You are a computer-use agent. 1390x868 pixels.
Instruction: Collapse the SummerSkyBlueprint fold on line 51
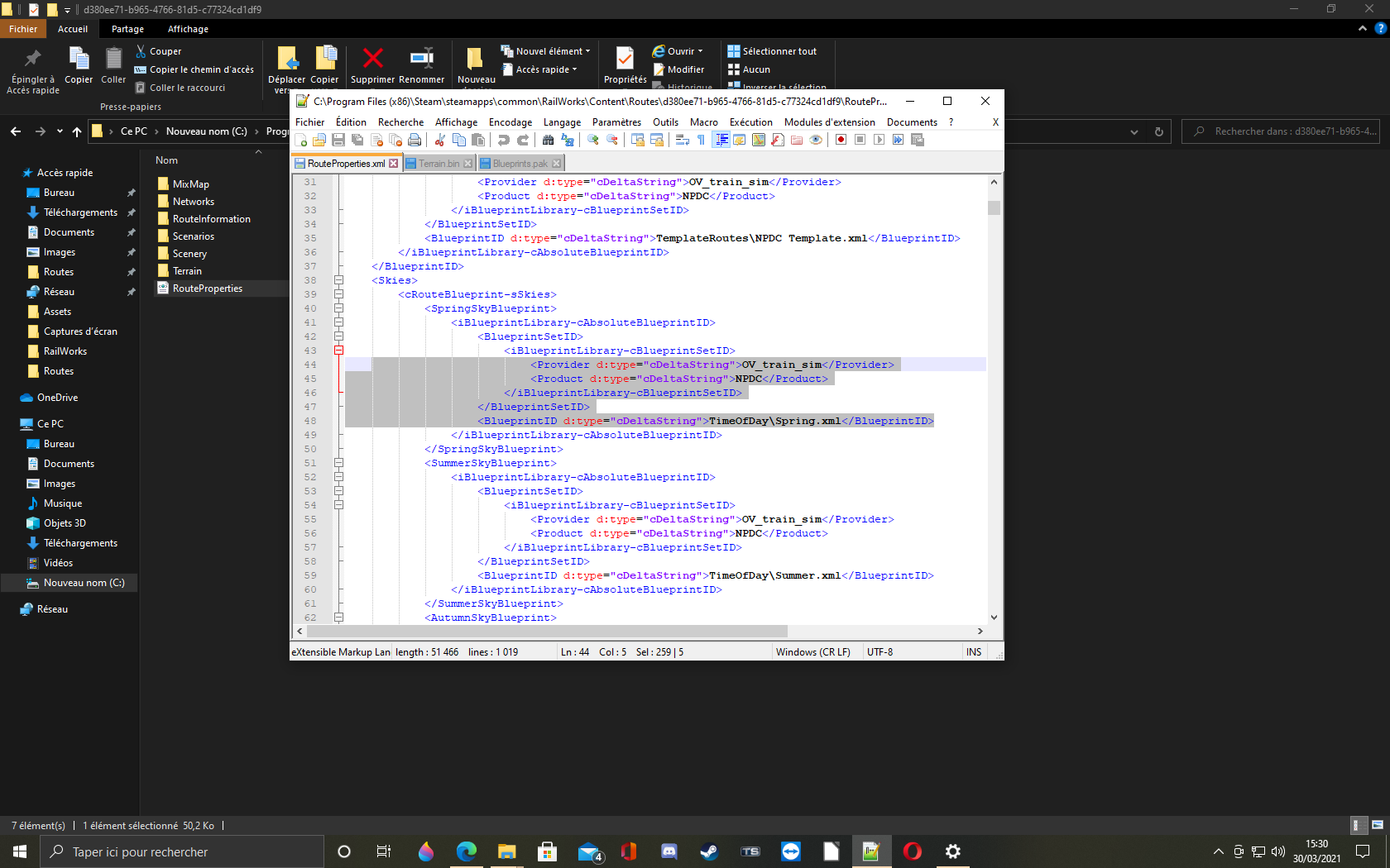(338, 463)
